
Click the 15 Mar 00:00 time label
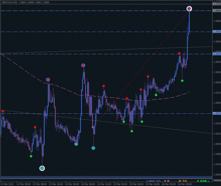(120, 184)
